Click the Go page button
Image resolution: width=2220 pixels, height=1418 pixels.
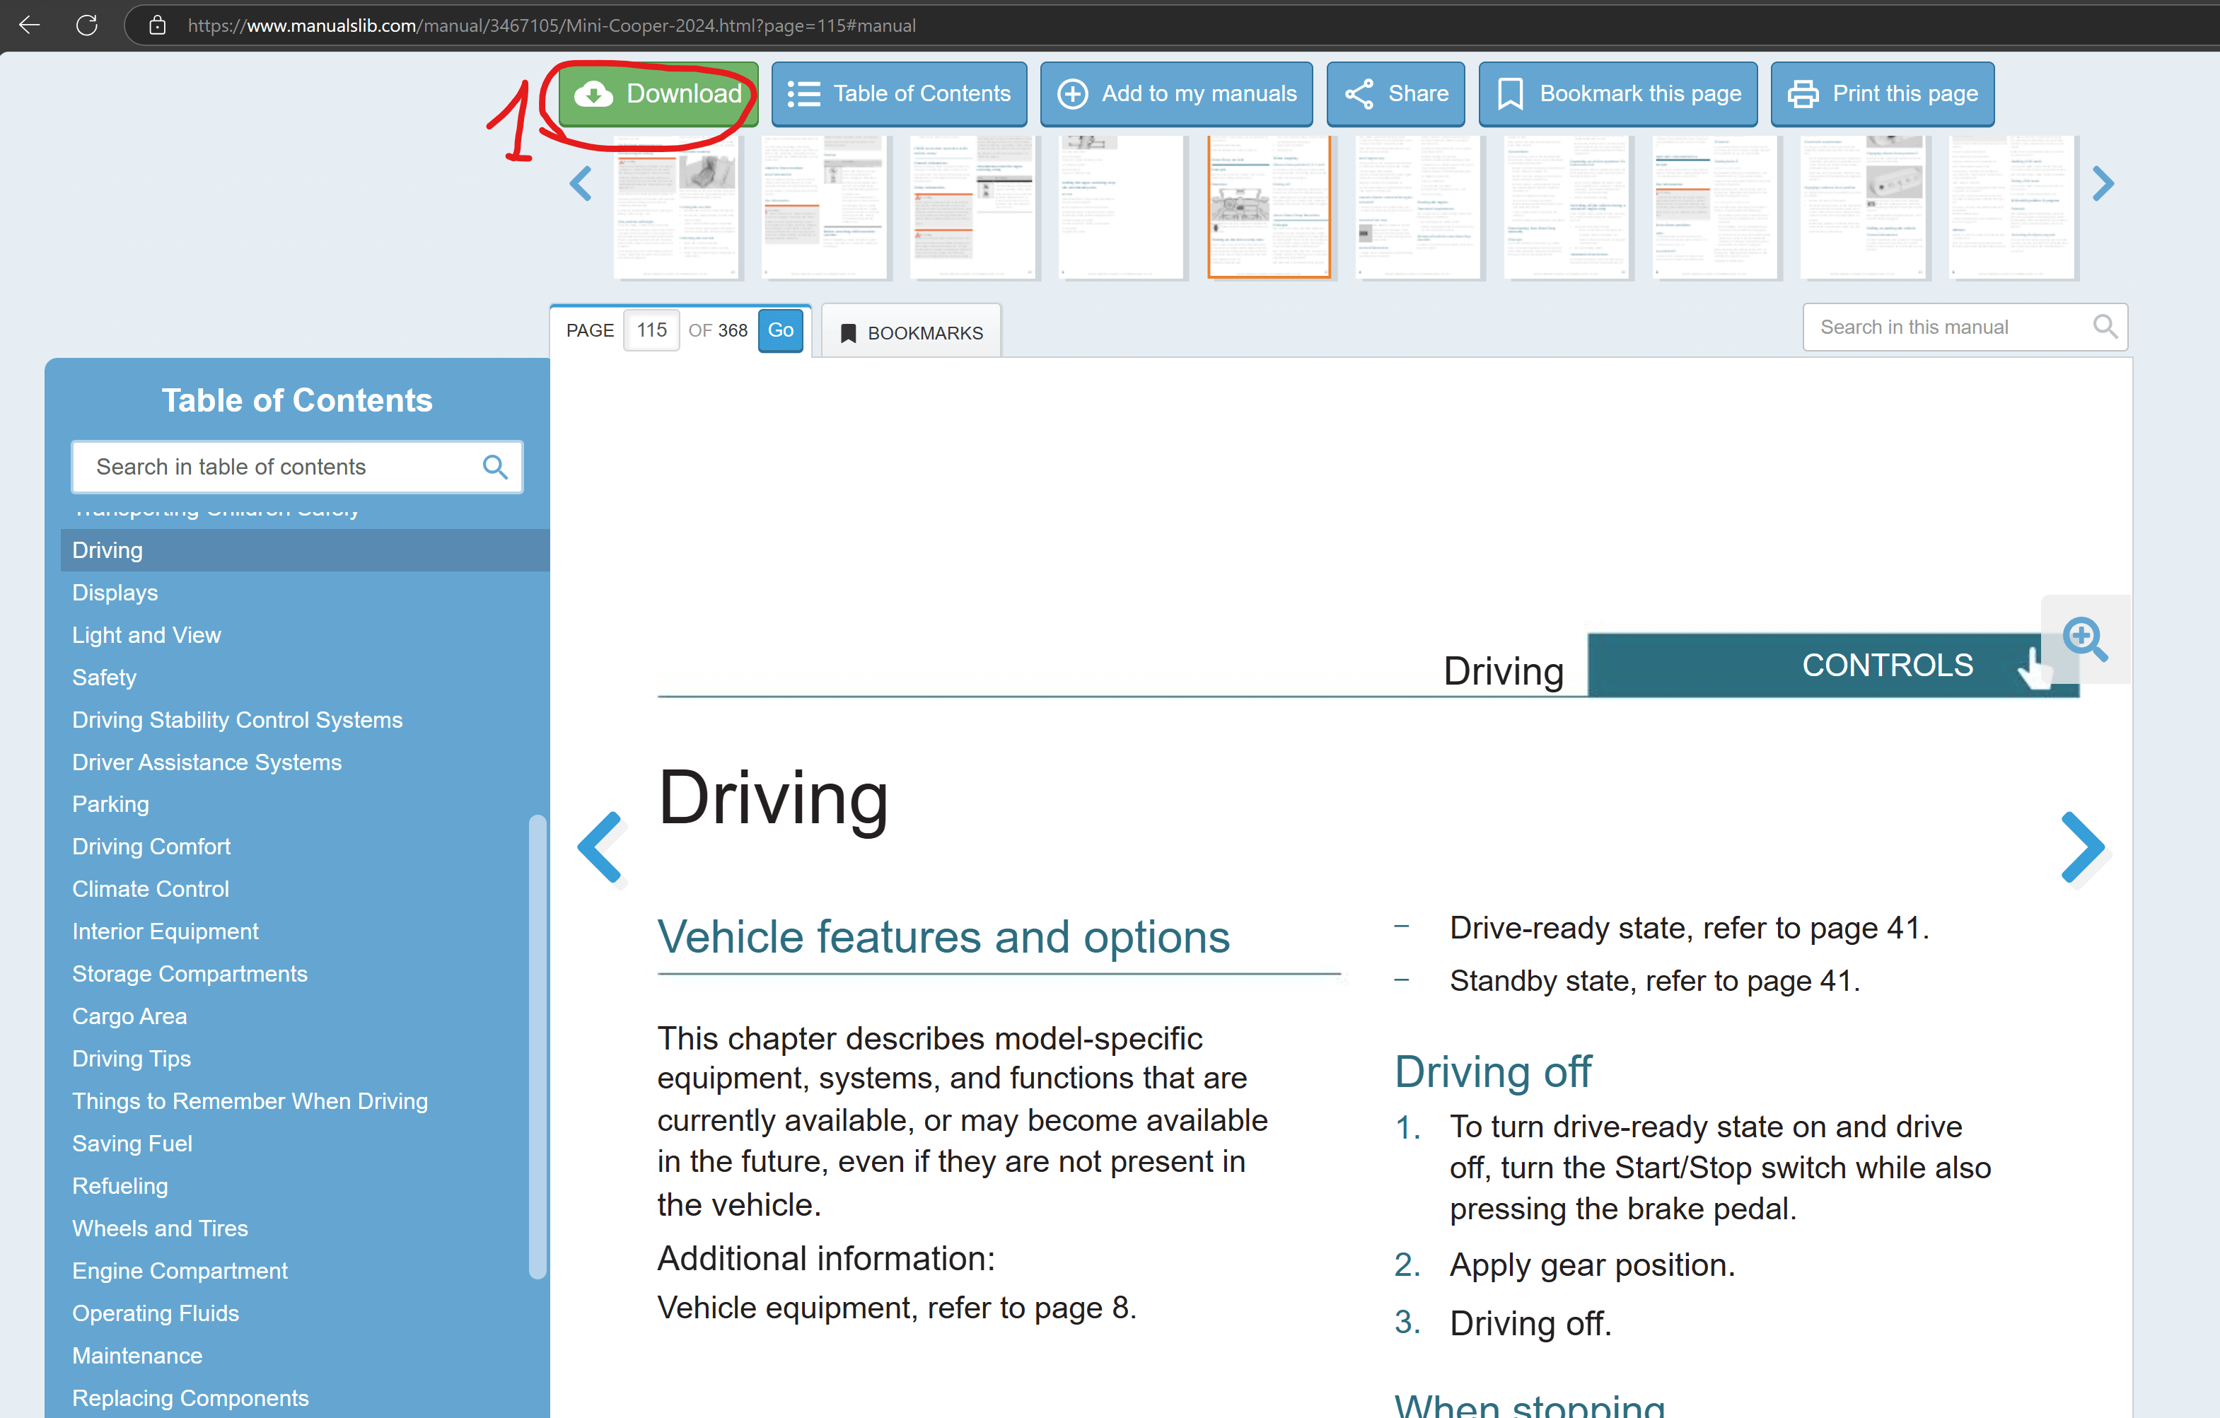pyautogui.click(x=780, y=330)
